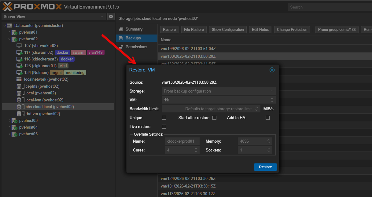The image size is (372, 197).
Task: Click the pvehost02 node icon
Action: coord(14,39)
